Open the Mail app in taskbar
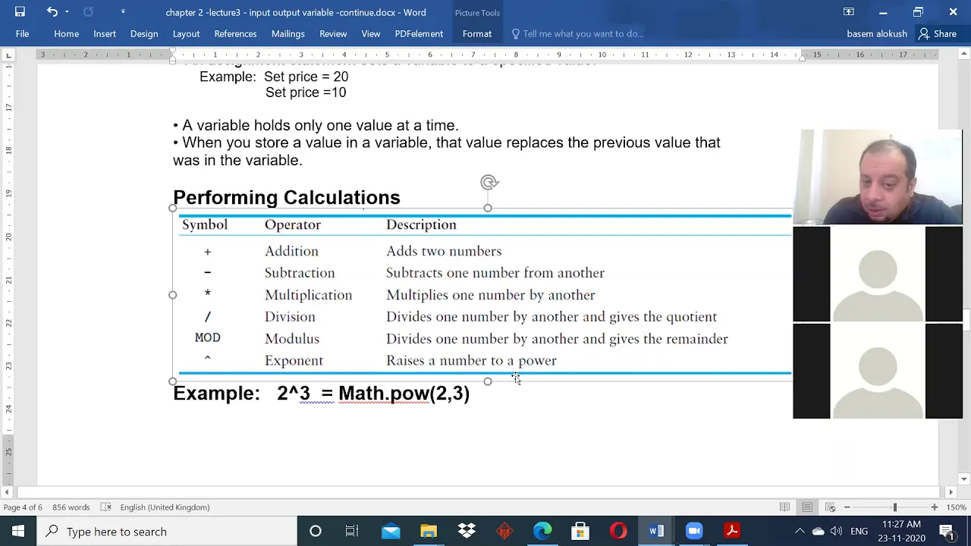The height and width of the screenshot is (546, 971). click(x=391, y=531)
